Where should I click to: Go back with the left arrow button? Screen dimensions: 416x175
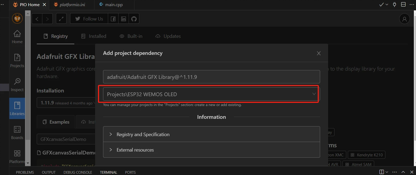(x=37, y=19)
